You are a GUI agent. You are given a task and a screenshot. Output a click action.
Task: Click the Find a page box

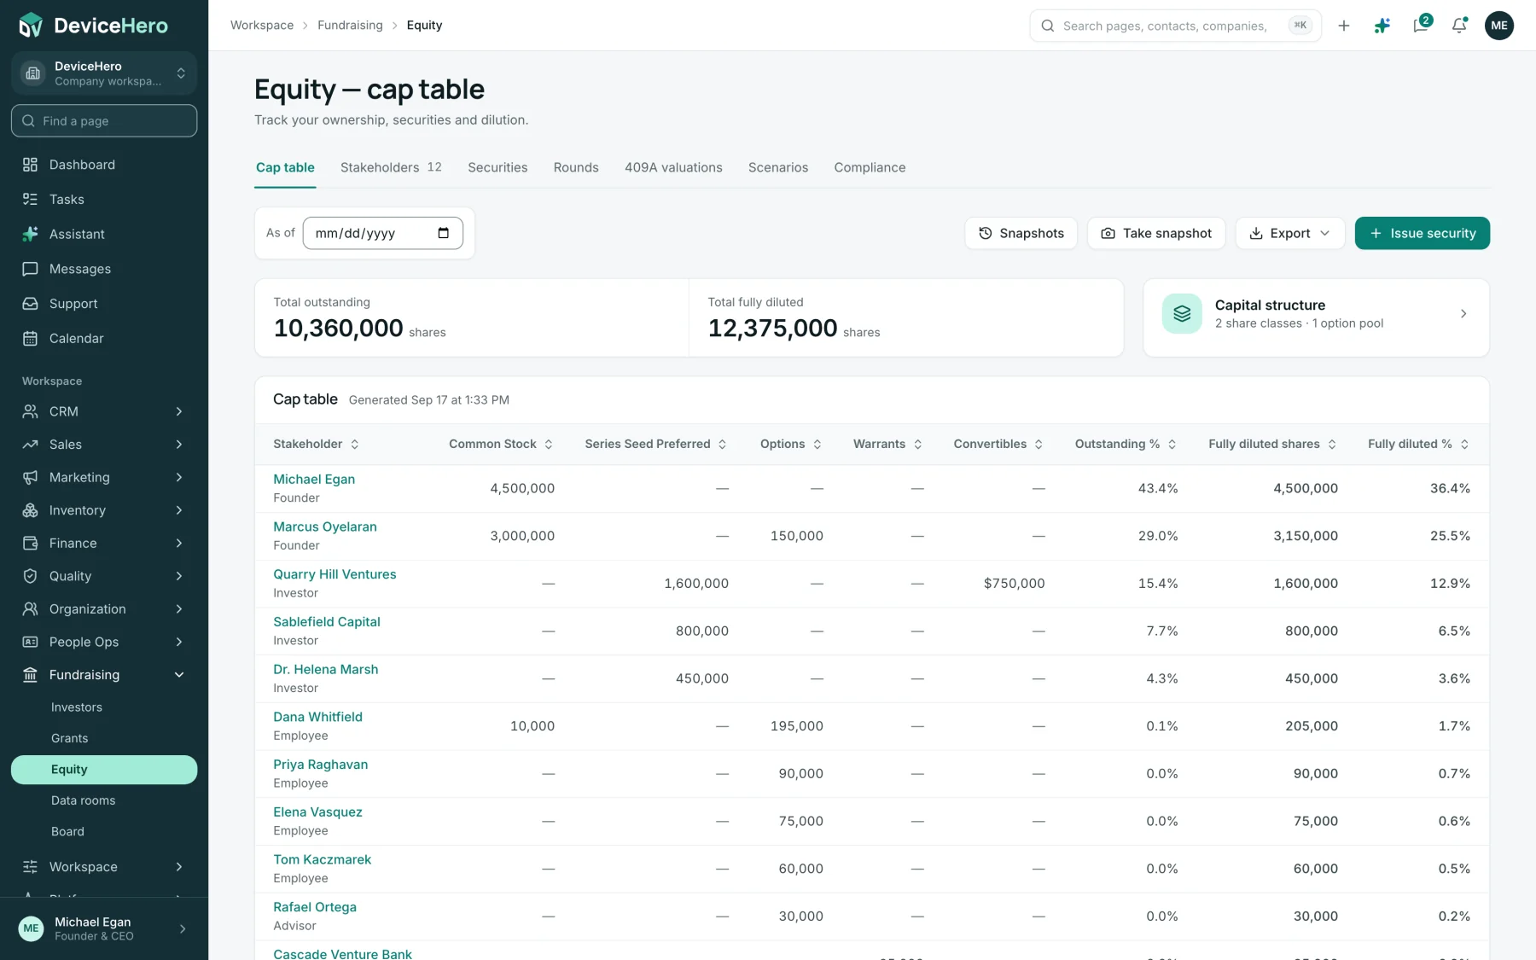[x=104, y=121]
